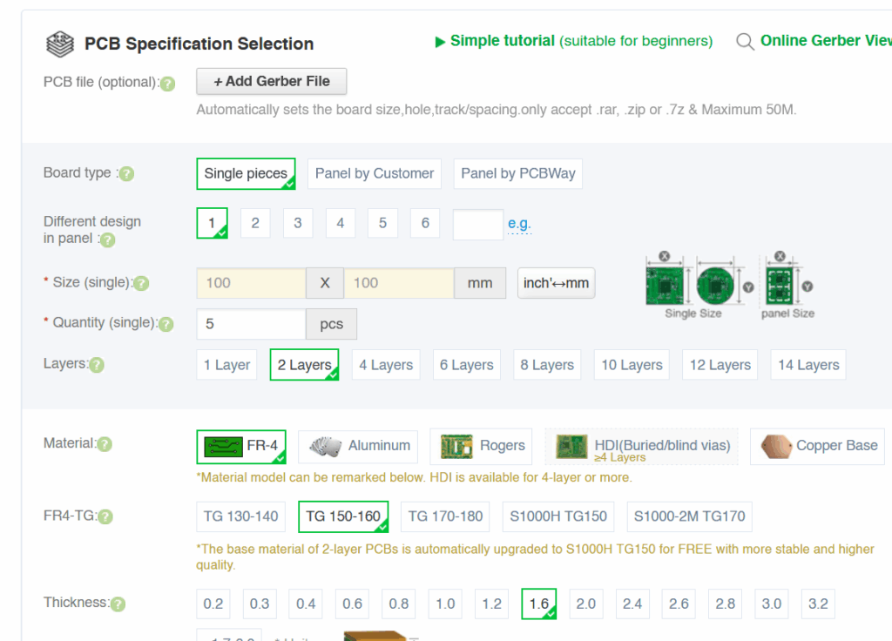892x641 pixels.
Task: Set thickness to 0.2
Action: pyautogui.click(x=213, y=604)
